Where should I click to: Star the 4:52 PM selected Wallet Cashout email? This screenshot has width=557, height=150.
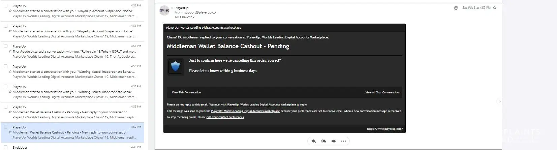tap(10, 132)
